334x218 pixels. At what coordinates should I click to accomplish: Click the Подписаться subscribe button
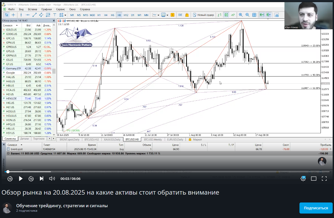(316, 208)
